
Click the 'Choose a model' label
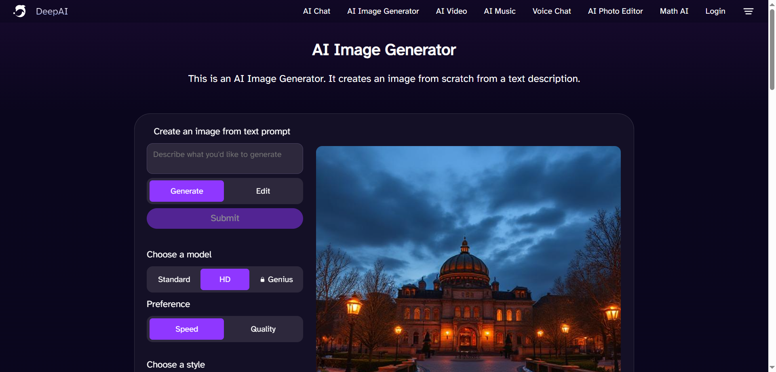[179, 255]
